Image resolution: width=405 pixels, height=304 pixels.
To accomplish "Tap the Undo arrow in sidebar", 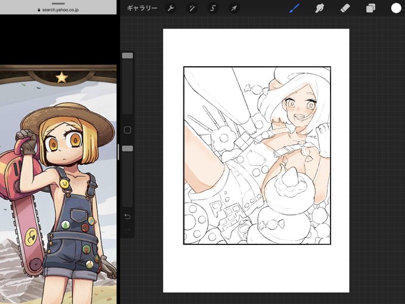I will pos(127,216).
